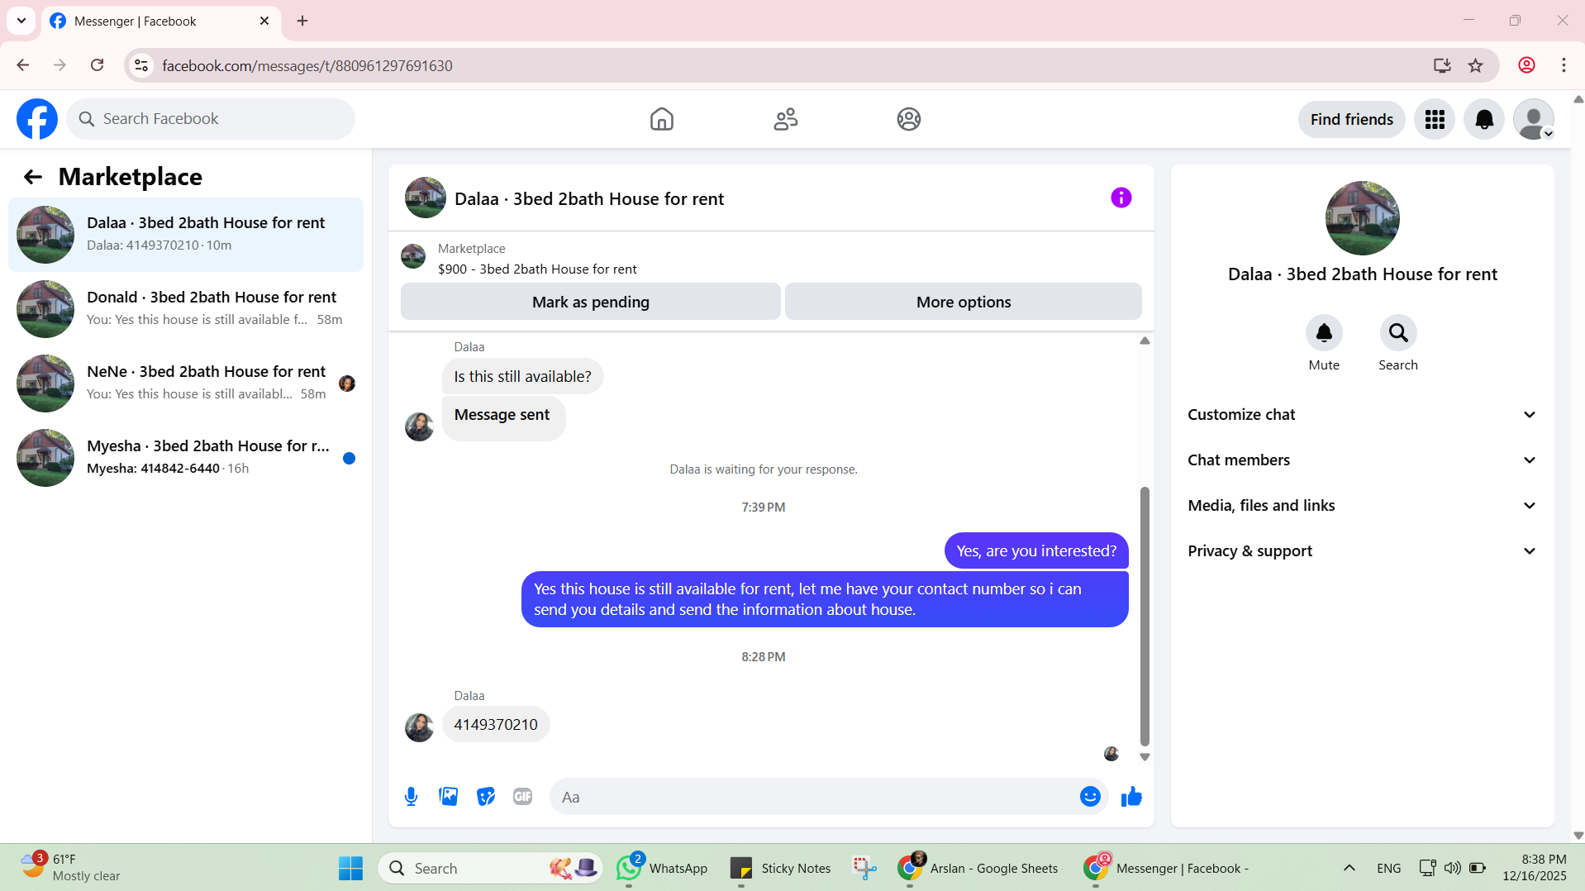Open the Notifications bell in header

[1484, 119]
